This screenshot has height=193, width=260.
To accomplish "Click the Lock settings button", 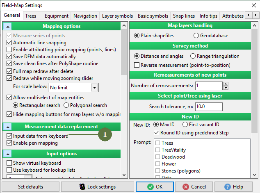I will 98,187.
